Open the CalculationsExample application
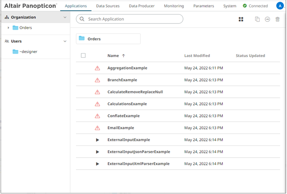Image resolution: width=287 pixels, height=194 pixels. pyautogui.click(x=127, y=104)
